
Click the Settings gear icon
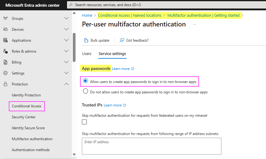pyautogui.click(x=5, y=73)
